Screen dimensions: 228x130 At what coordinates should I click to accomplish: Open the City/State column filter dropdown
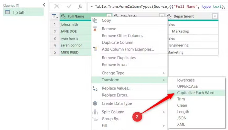tap(162, 16)
